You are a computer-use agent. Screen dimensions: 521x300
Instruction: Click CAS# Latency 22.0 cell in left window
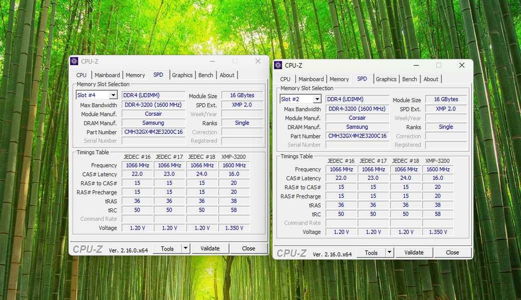[137, 174]
